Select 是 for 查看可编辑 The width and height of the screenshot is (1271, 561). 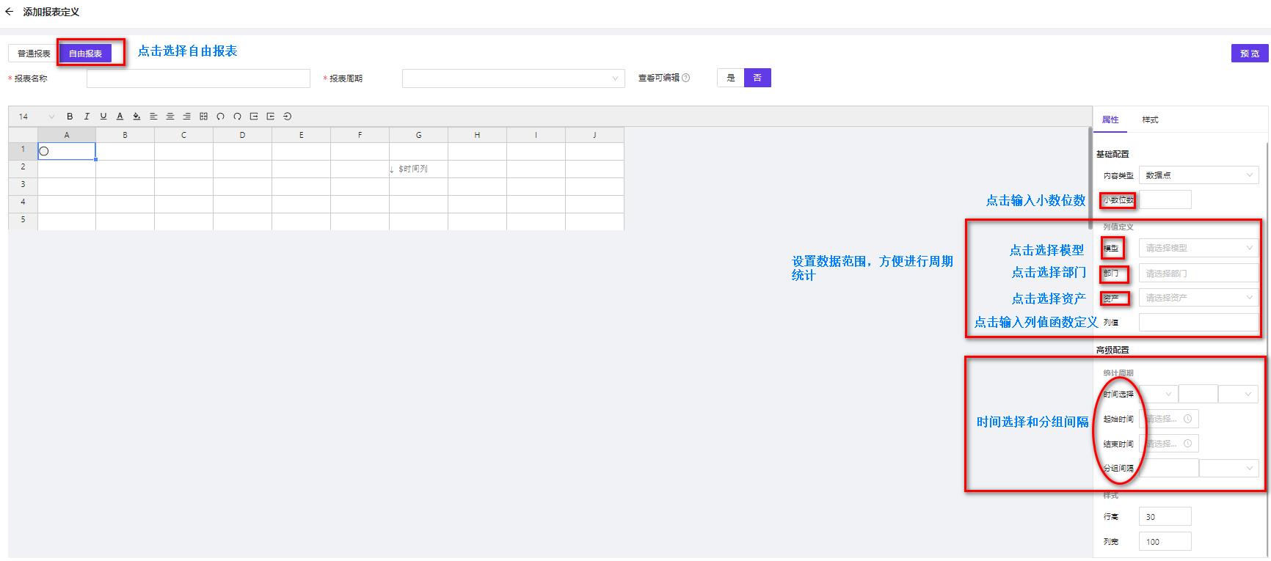pyautogui.click(x=730, y=78)
